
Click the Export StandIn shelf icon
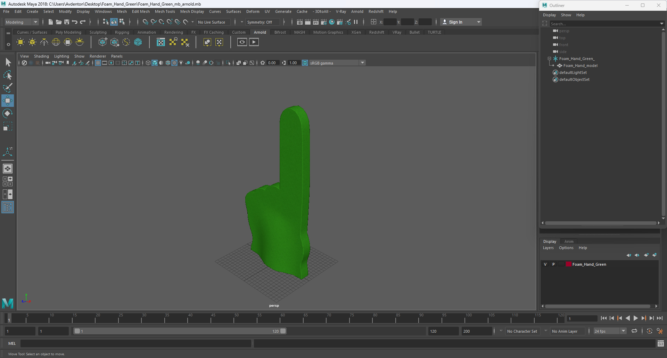point(114,42)
